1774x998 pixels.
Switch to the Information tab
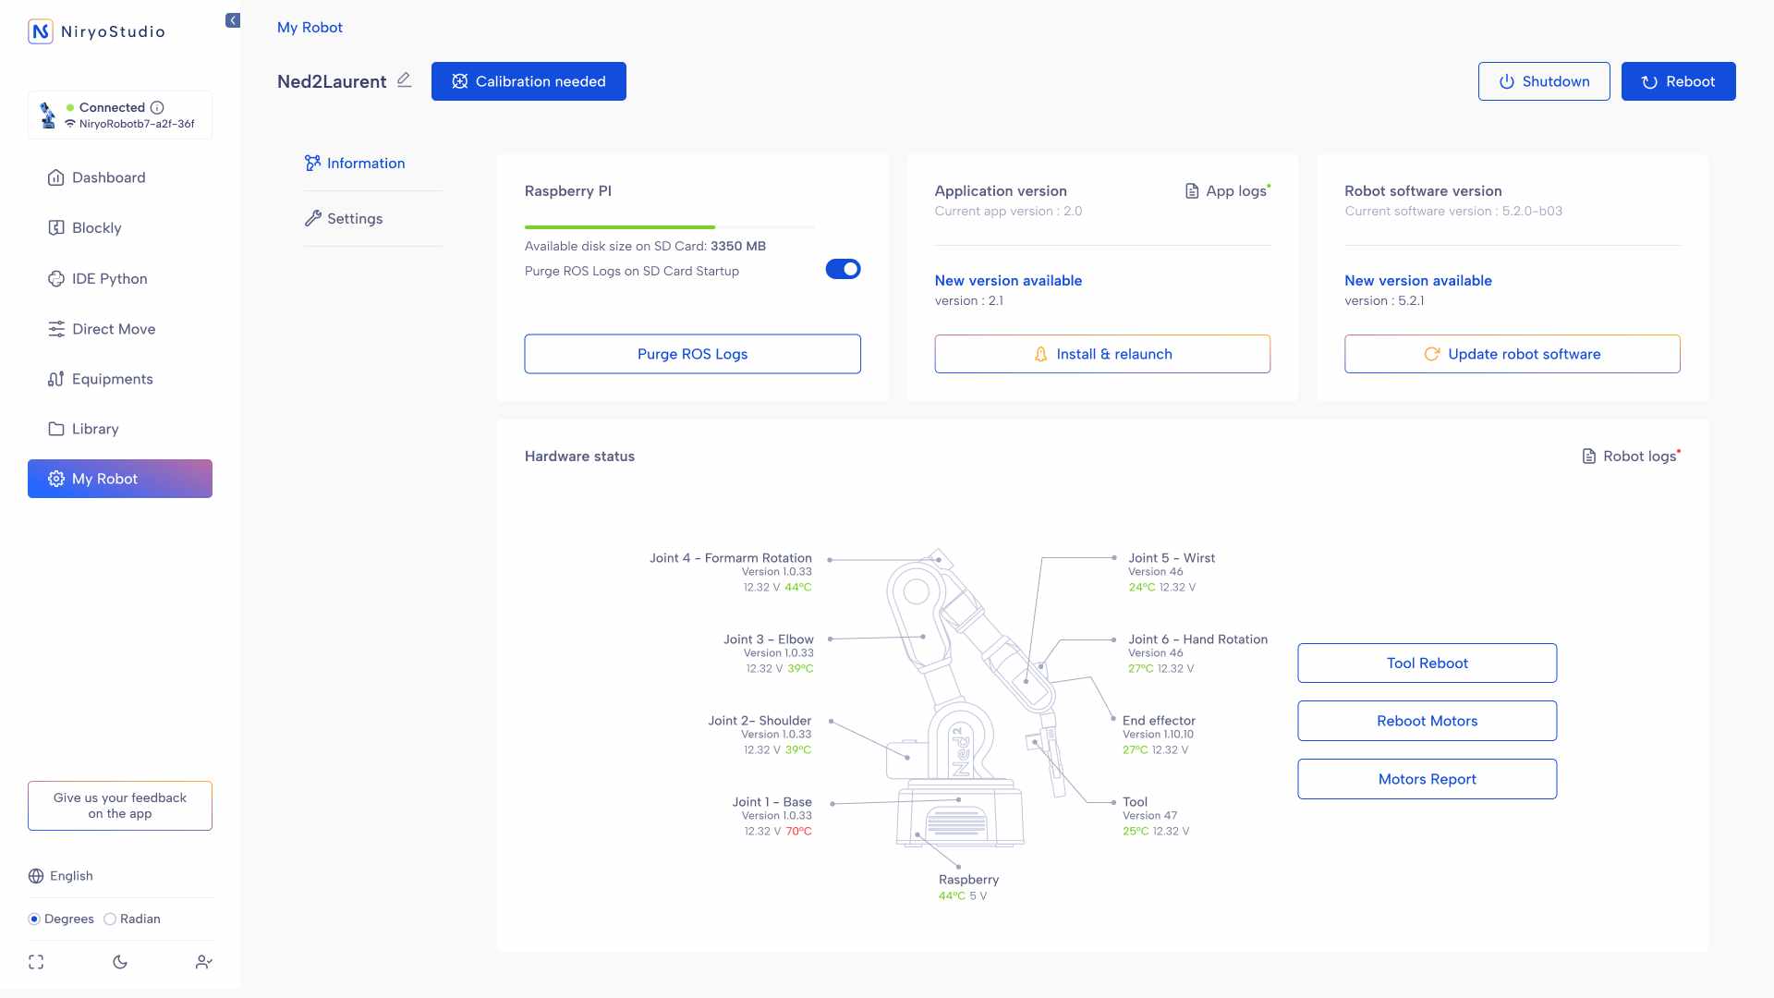(x=355, y=163)
